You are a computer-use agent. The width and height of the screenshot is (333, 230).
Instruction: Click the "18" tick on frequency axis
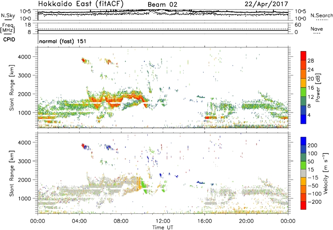pos(28,25)
